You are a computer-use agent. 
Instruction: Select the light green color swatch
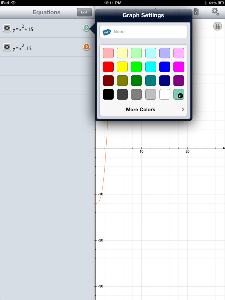[x=137, y=53]
